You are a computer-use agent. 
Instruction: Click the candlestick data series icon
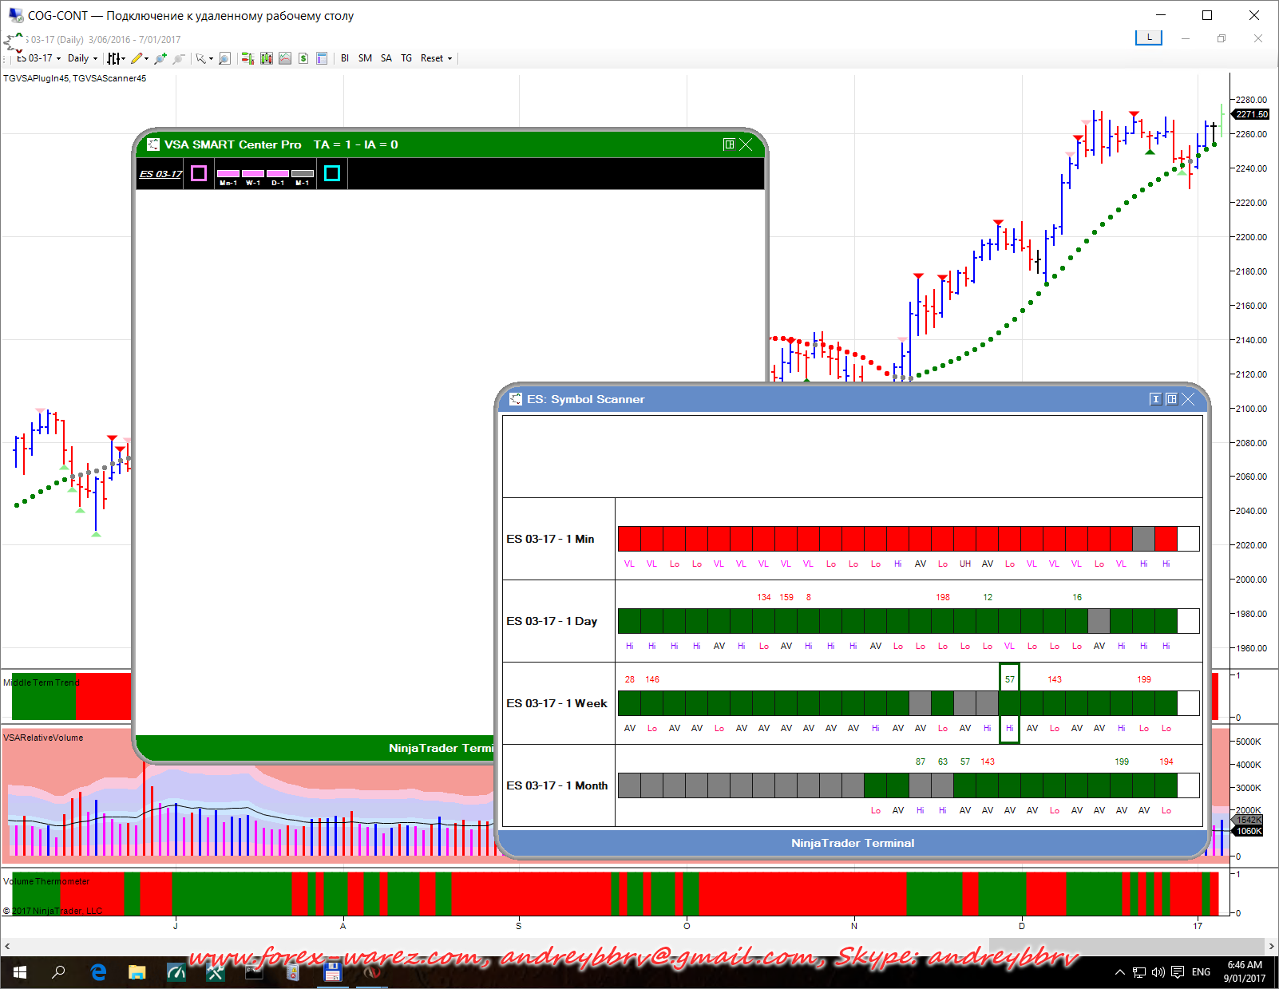tap(267, 58)
